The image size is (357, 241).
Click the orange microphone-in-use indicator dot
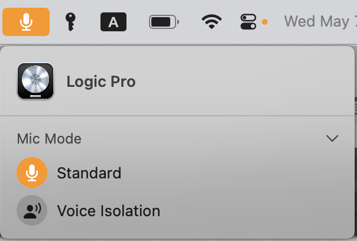265,22
